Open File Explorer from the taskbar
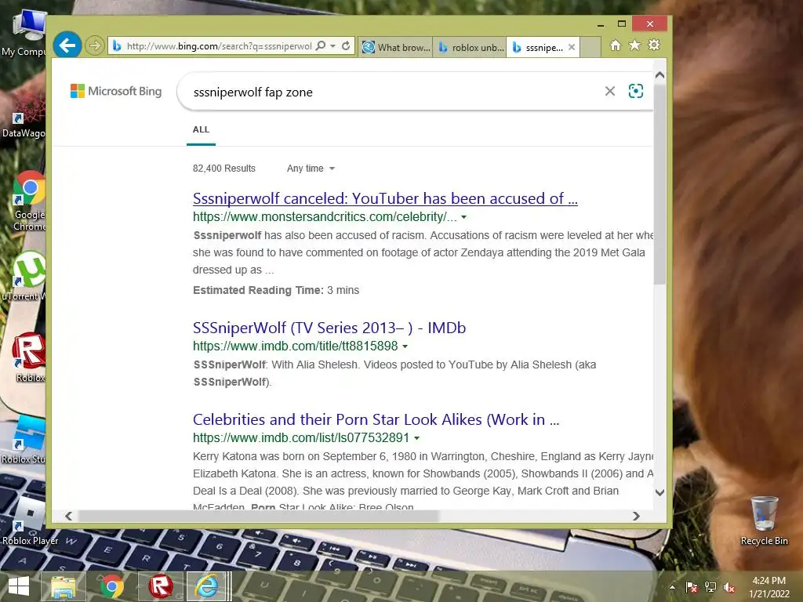 (x=63, y=586)
